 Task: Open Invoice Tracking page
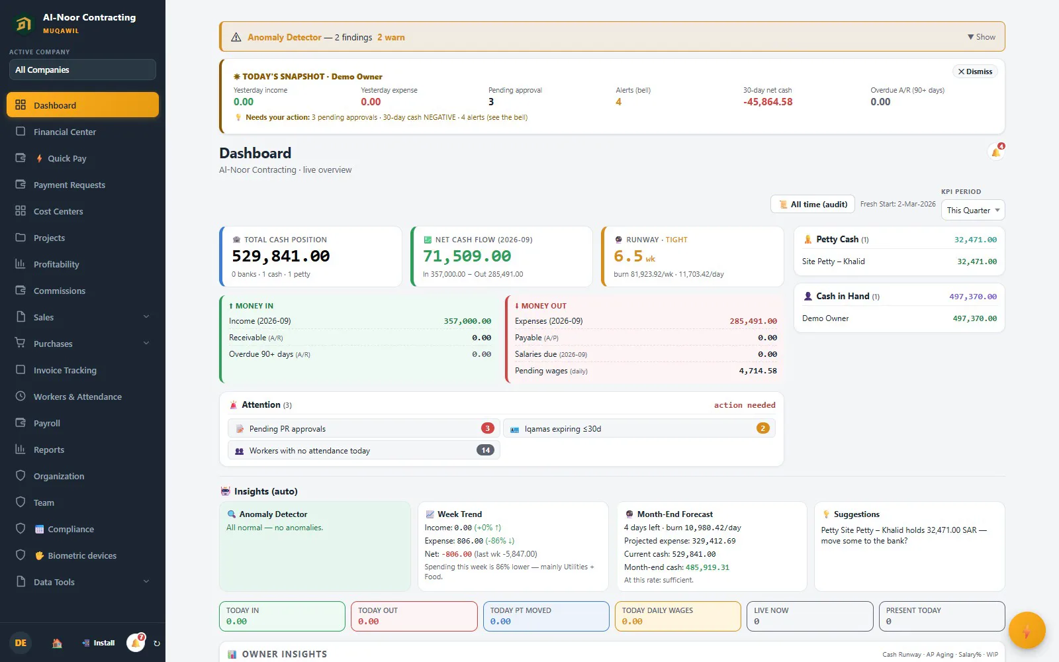click(83, 370)
